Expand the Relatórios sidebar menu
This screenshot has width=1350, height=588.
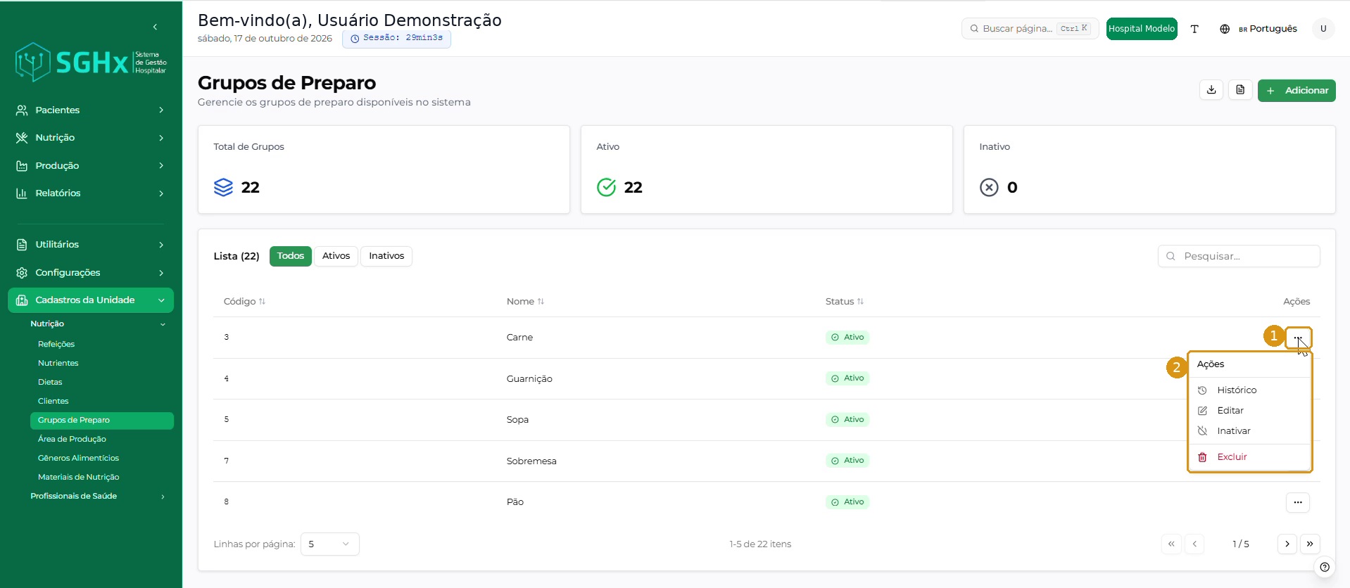click(91, 193)
